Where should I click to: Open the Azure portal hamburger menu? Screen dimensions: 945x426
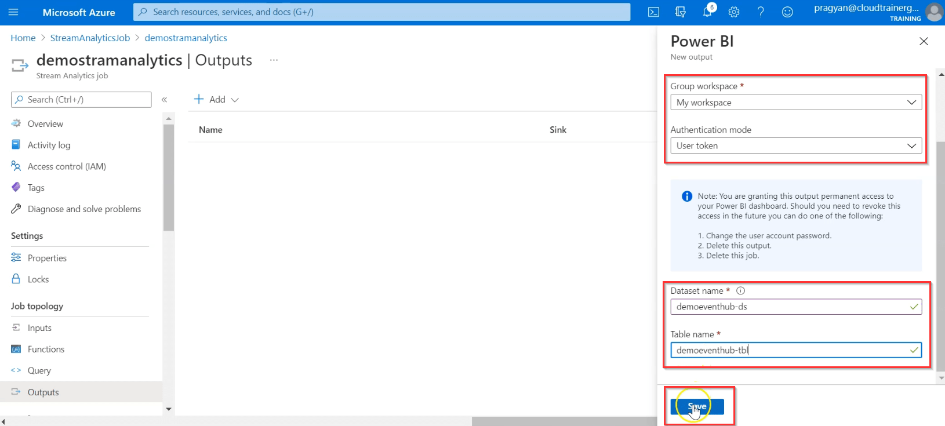[13, 12]
